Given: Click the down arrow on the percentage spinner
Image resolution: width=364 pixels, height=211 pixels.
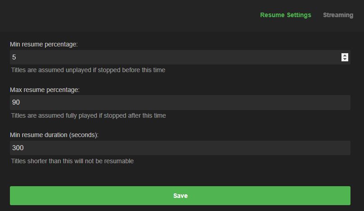Looking at the screenshot, I should (x=345, y=59).
